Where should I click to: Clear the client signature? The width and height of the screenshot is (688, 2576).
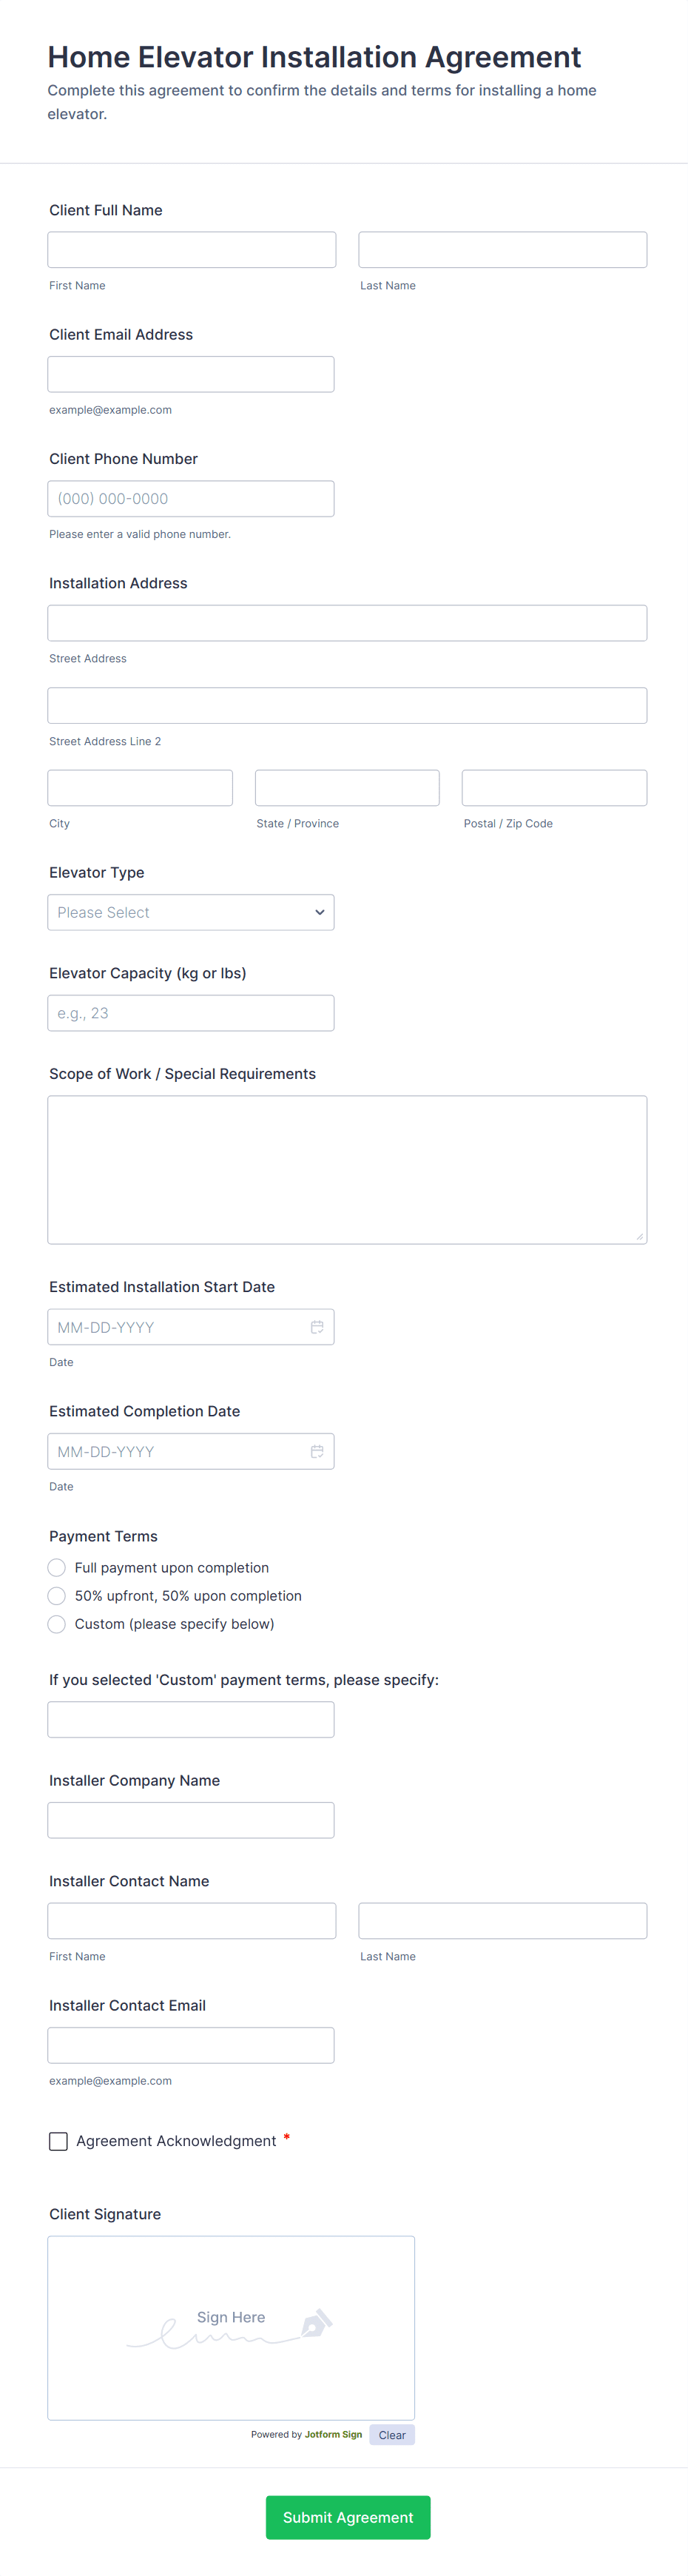click(x=392, y=2434)
